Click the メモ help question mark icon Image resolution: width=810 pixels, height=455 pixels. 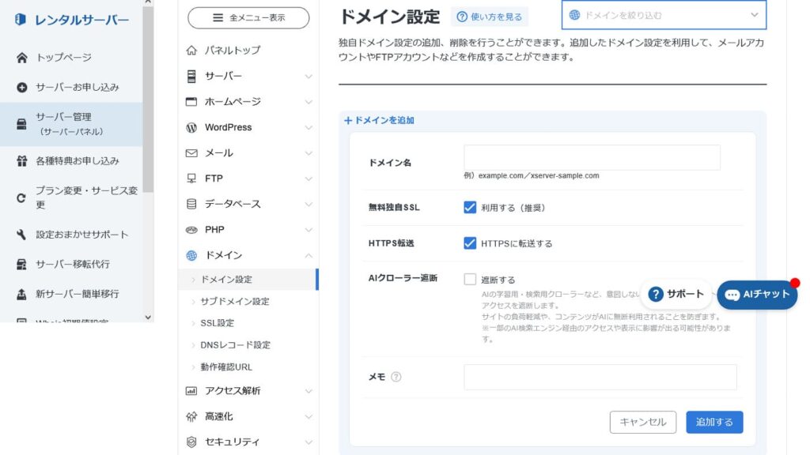(x=396, y=377)
